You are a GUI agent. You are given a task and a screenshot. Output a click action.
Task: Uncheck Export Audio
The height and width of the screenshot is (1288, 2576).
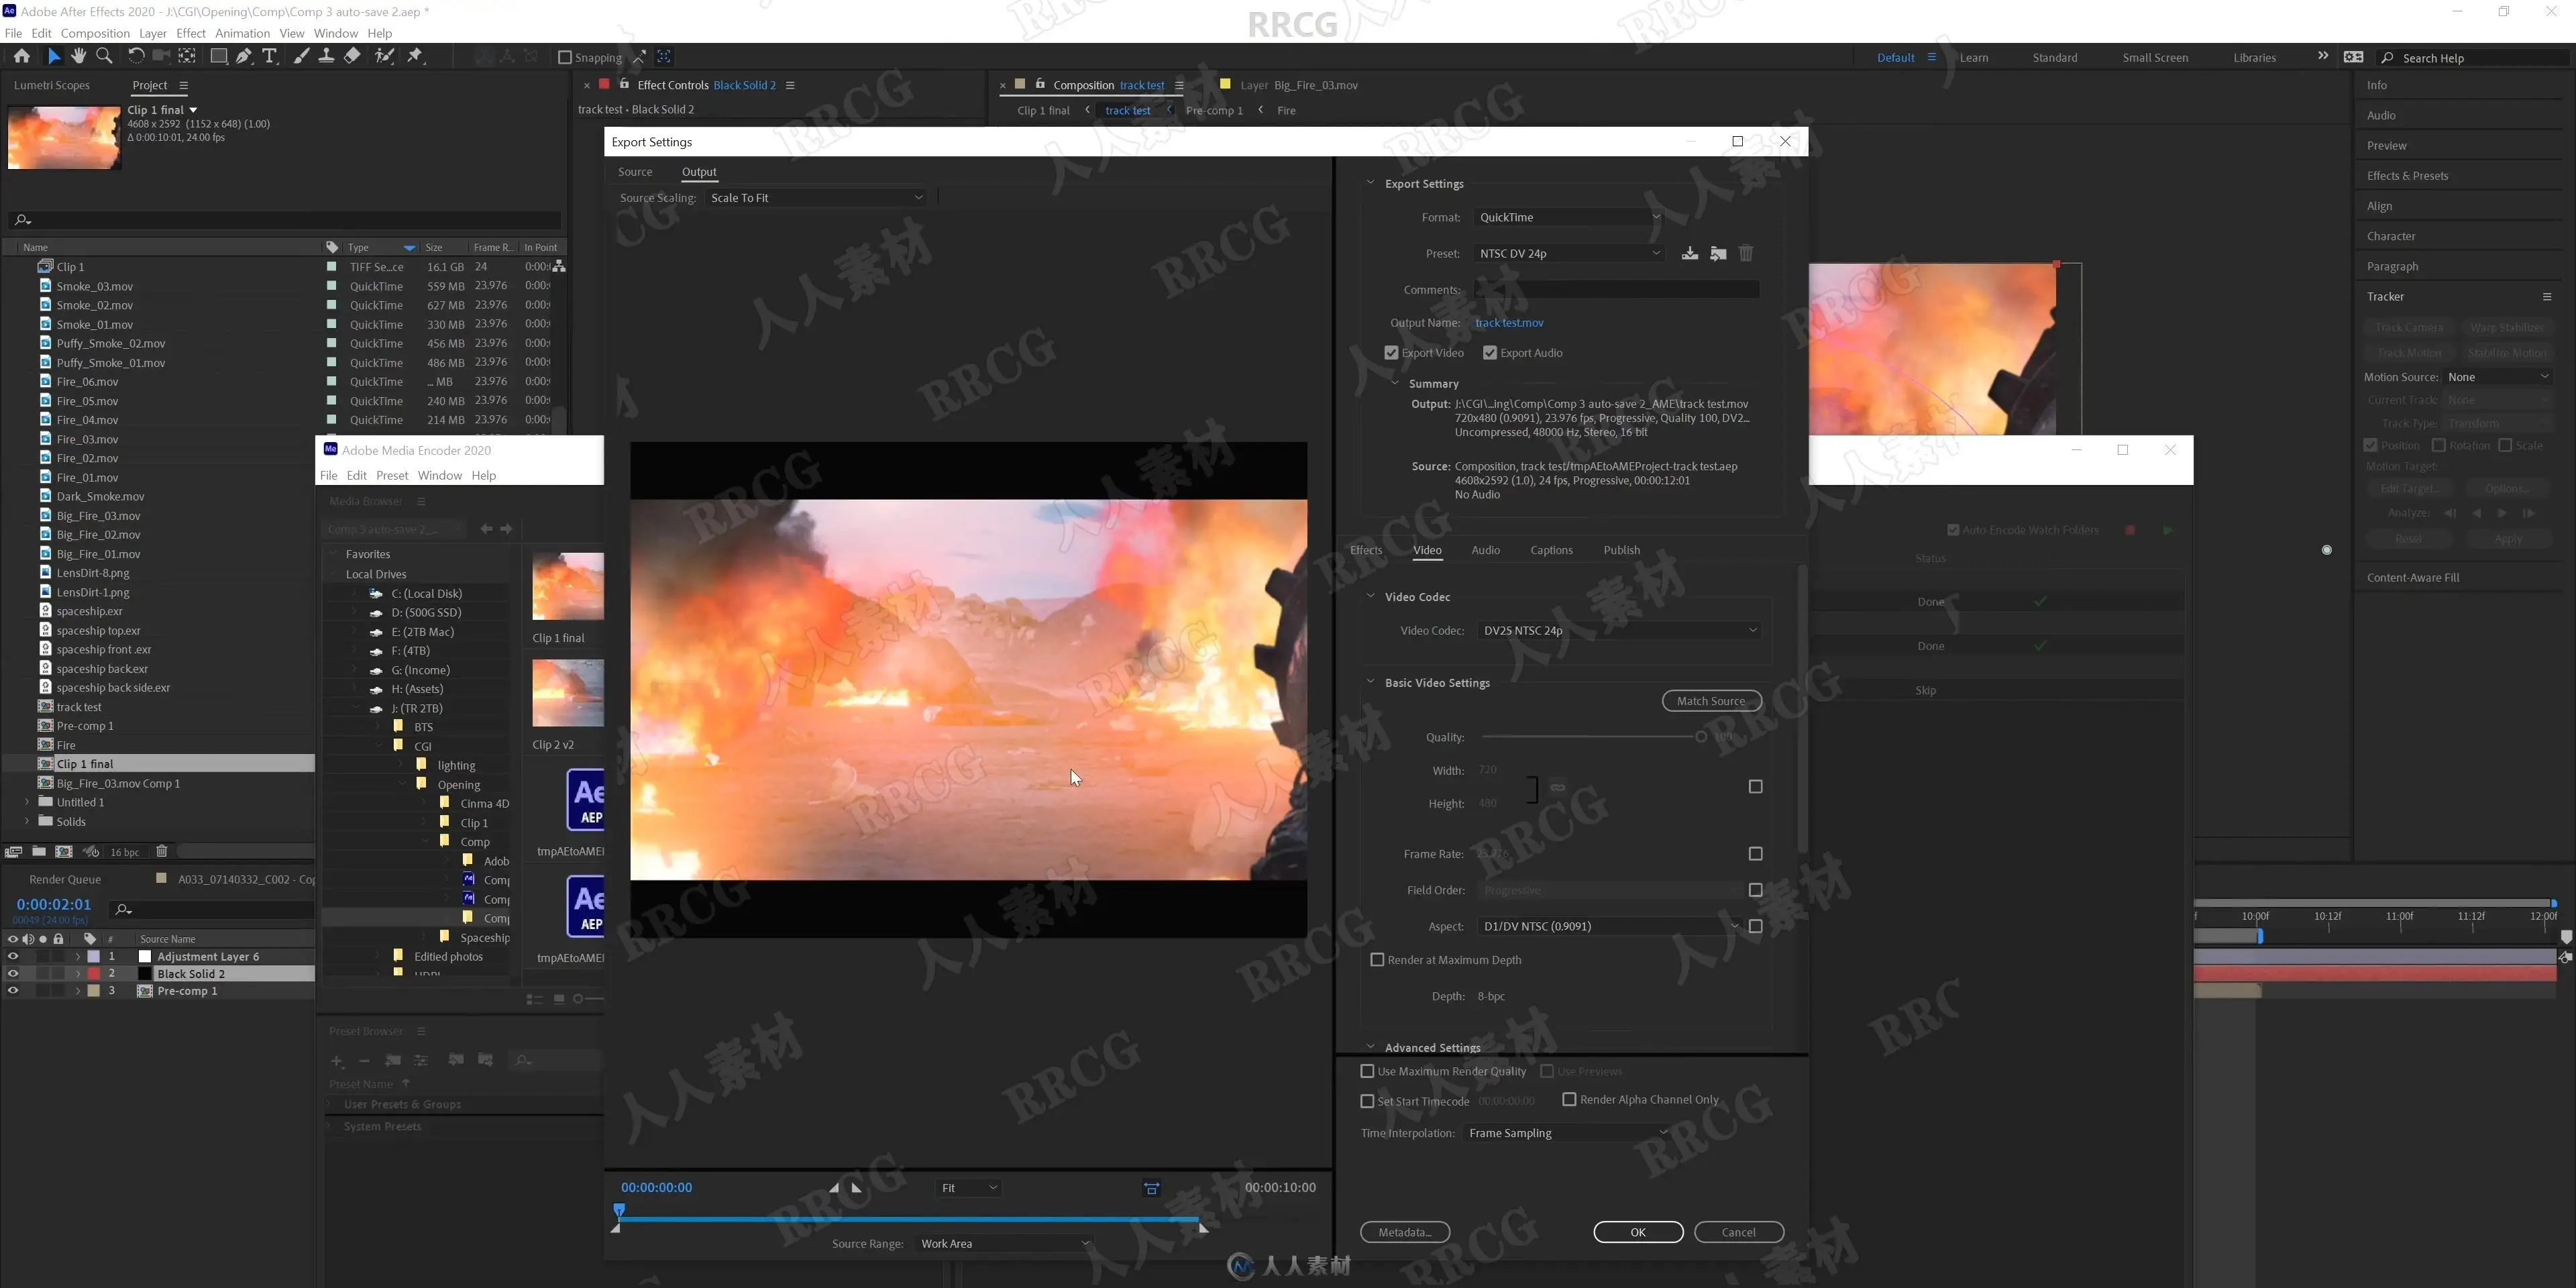point(1490,353)
